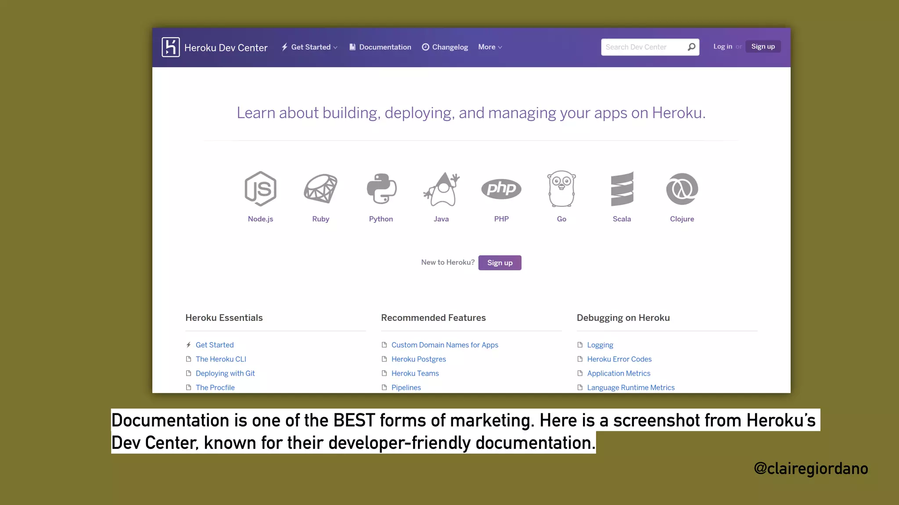Viewport: 899px width, 505px height.
Task: Click the purple Sign up button below languages
Action: (x=500, y=263)
